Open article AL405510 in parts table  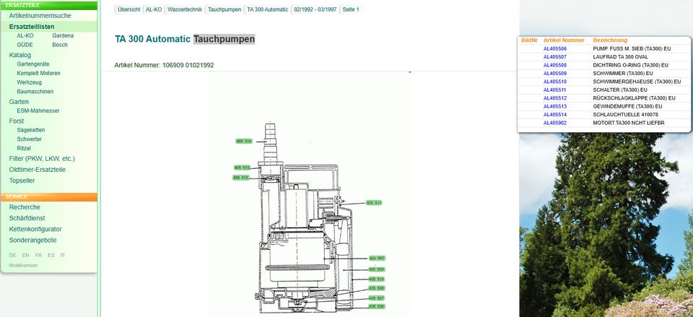pos(554,82)
